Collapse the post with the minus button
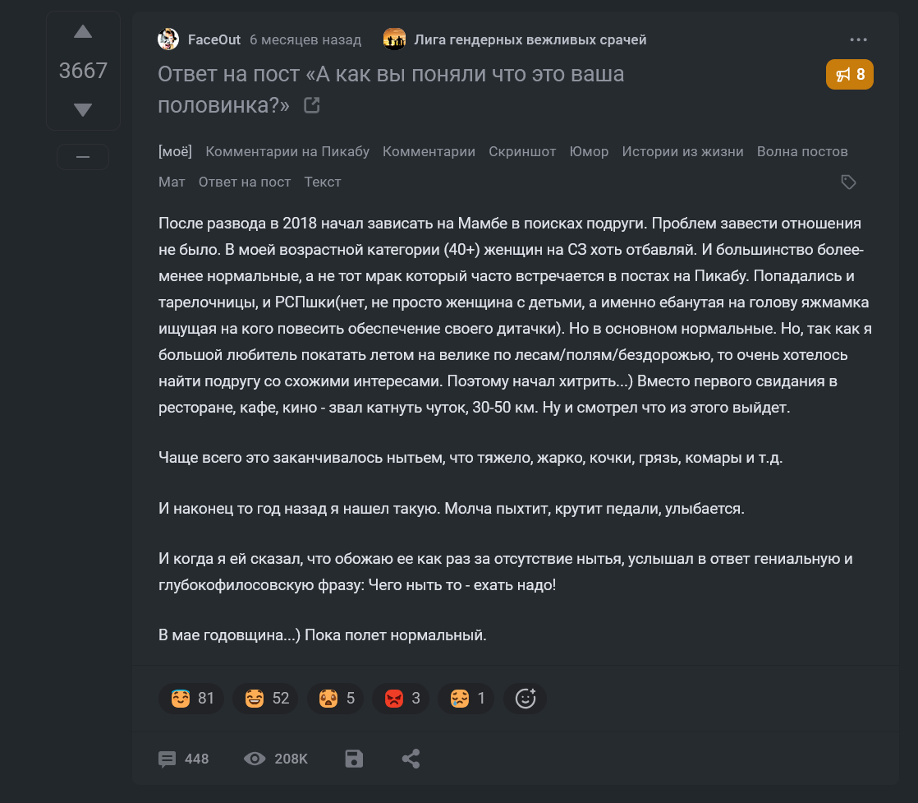The width and height of the screenshot is (918, 803). 83,157
